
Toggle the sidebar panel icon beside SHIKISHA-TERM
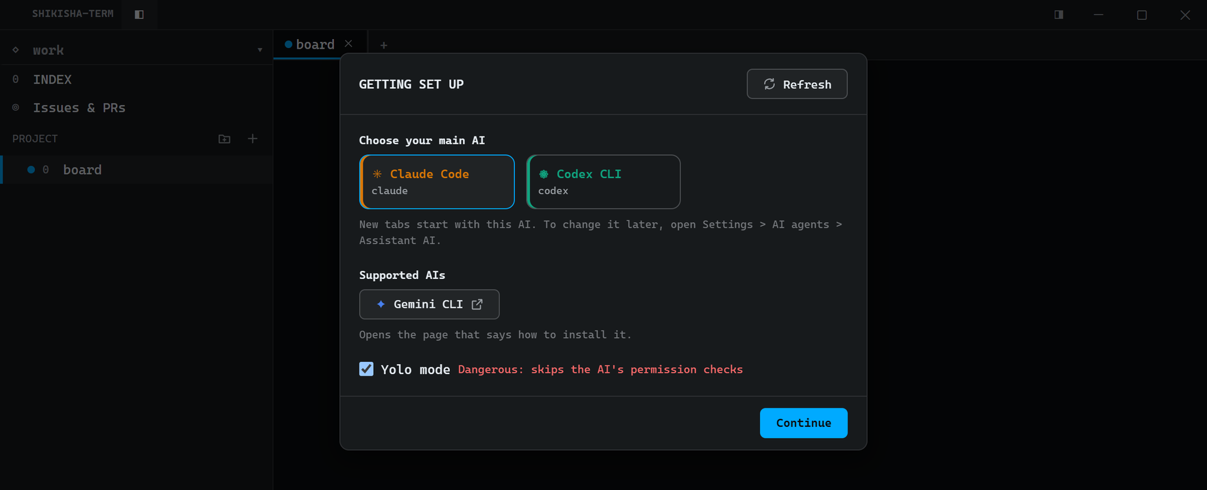[x=139, y=14]
